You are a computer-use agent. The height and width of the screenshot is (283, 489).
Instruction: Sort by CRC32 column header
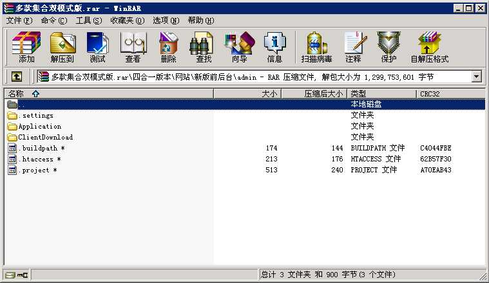(x=451, y=94)
